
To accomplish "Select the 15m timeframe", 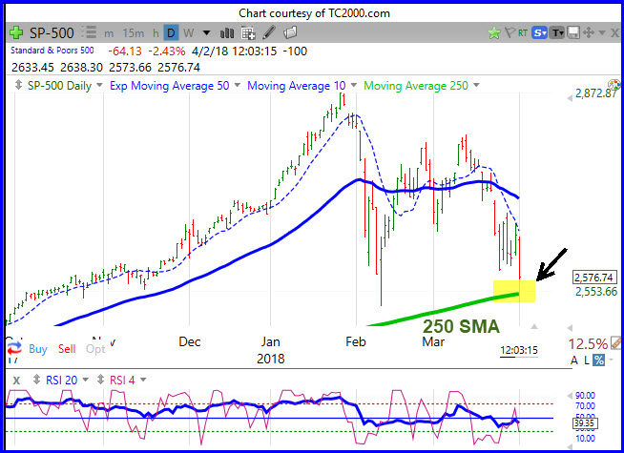I will 133,33.
